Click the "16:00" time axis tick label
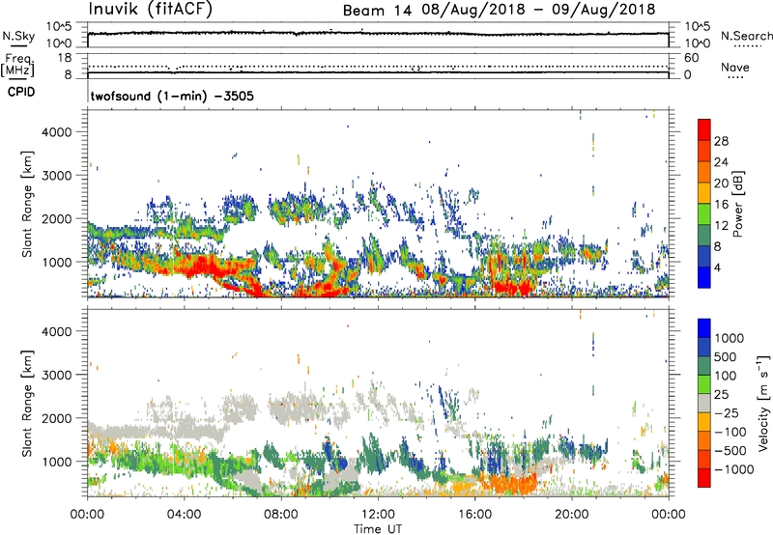 pos(474,515)
